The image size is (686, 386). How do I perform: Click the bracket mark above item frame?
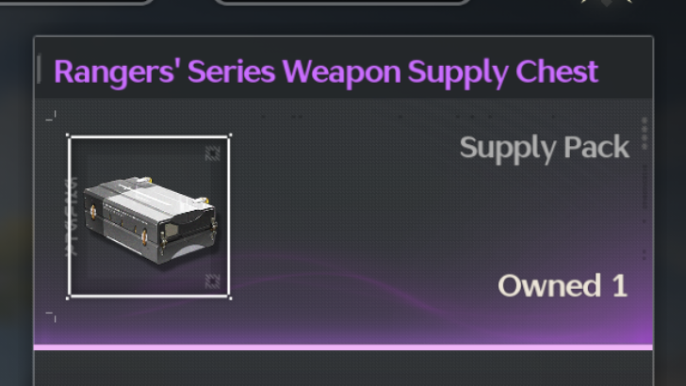(x=51, y=116)
